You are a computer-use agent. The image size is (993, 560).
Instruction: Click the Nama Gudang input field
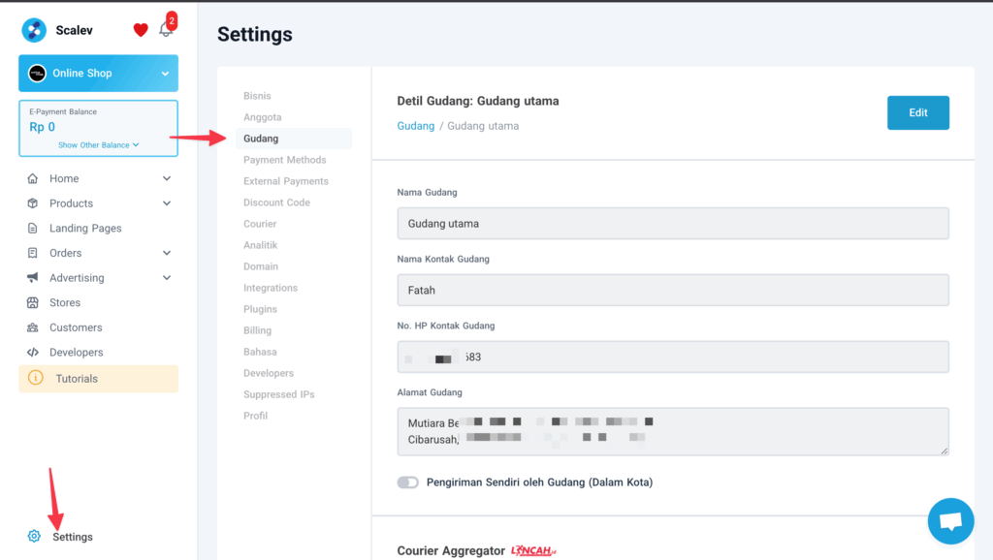coord(673,224)
